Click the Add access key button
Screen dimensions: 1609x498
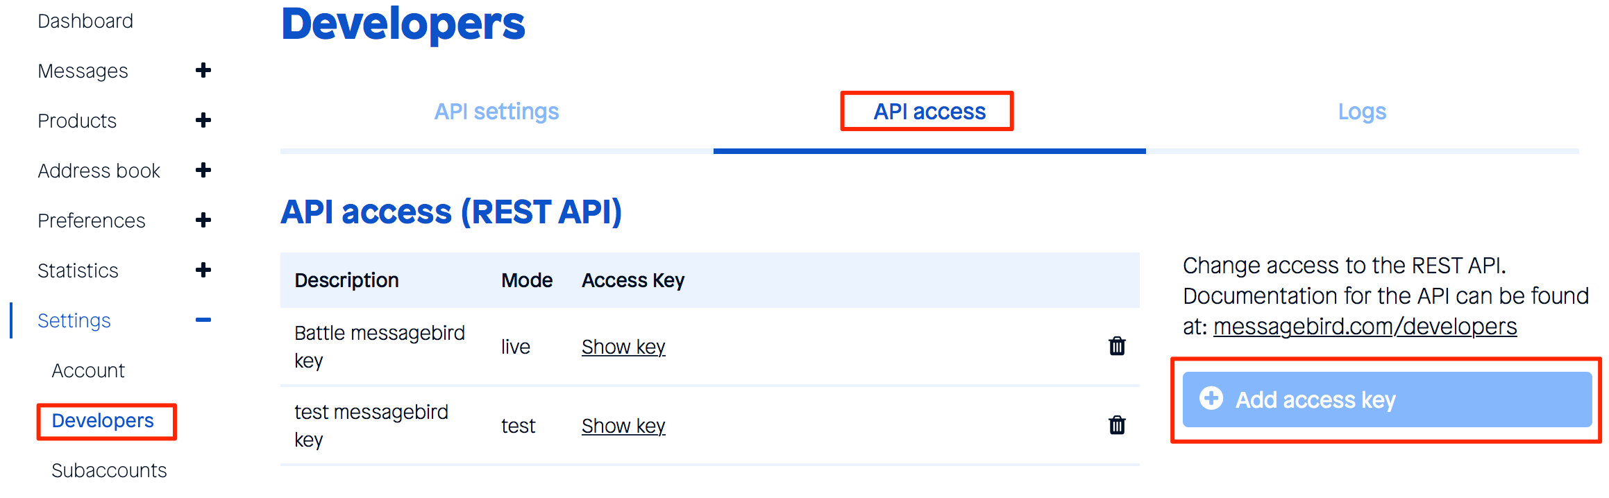[1386, 400]
